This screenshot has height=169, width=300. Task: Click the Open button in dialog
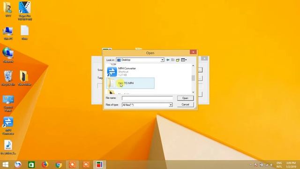tap(185, 98)
